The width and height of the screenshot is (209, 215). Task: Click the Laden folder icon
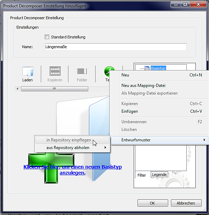coord(28,71)
